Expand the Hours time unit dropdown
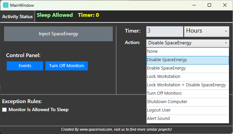 (x=207, y=31)
